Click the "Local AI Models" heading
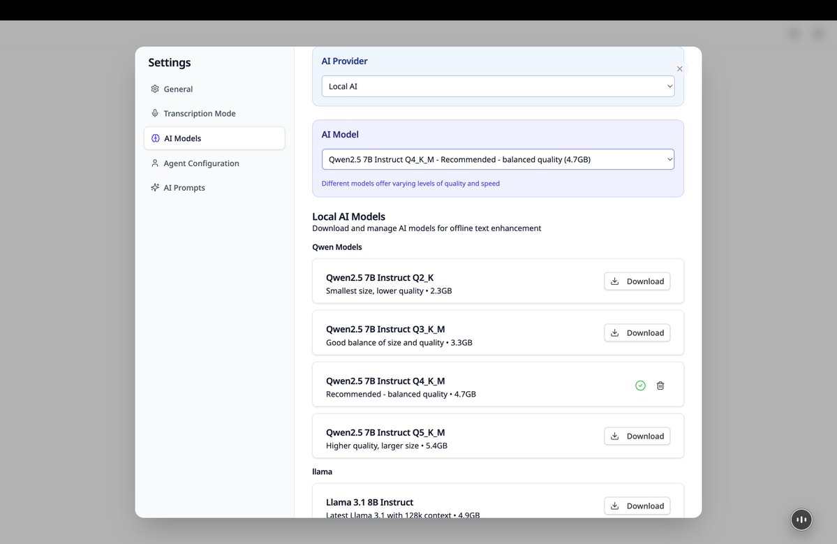This screenshot has width=837, height=544. 348,216
